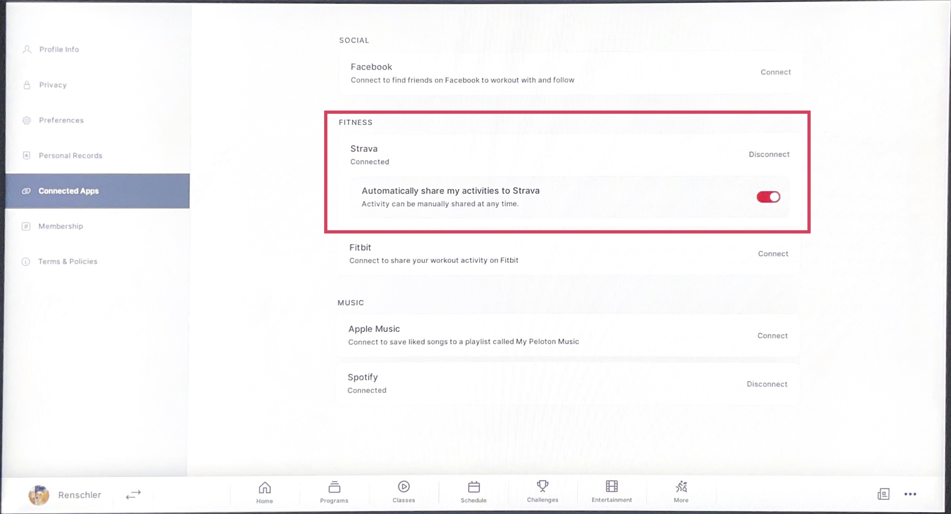Connect Fitbit

tap(773, 254)
